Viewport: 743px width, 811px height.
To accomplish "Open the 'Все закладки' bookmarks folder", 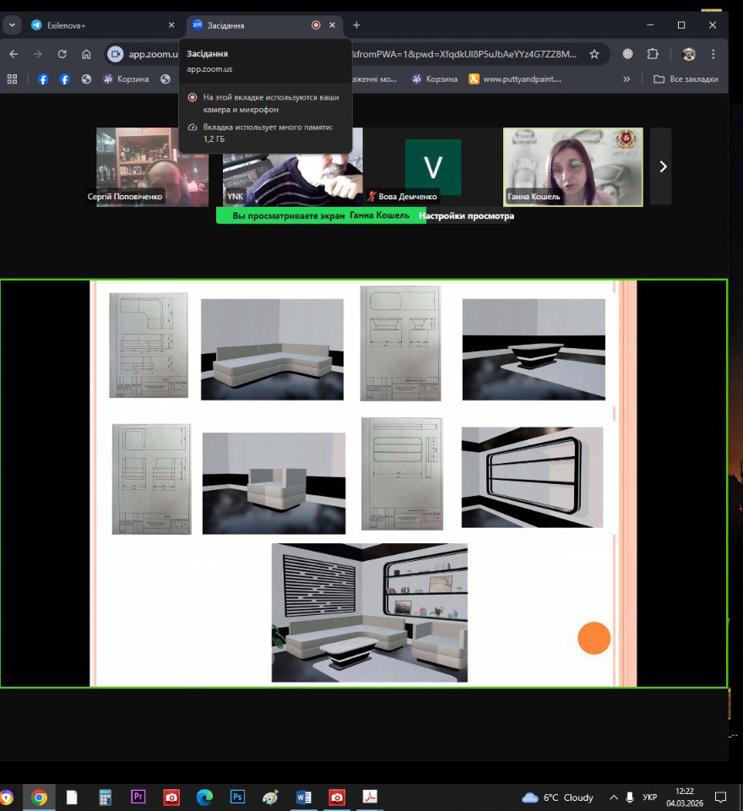I will click(x=686, y=79).
